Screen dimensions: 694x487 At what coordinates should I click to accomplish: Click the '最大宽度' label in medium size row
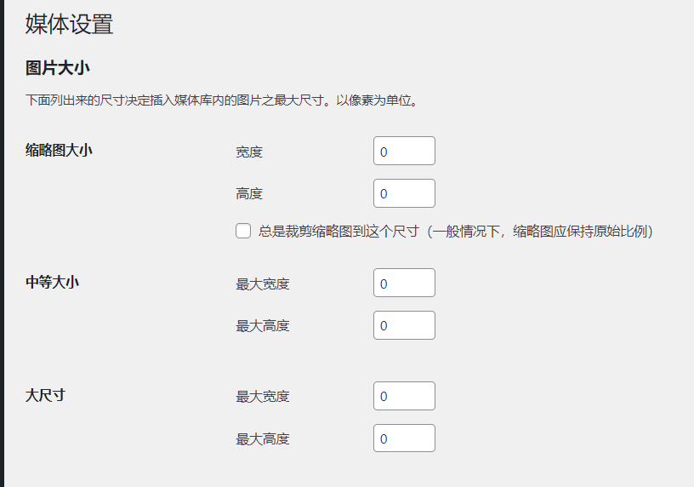pyautogui.click(x=263, y=284)
